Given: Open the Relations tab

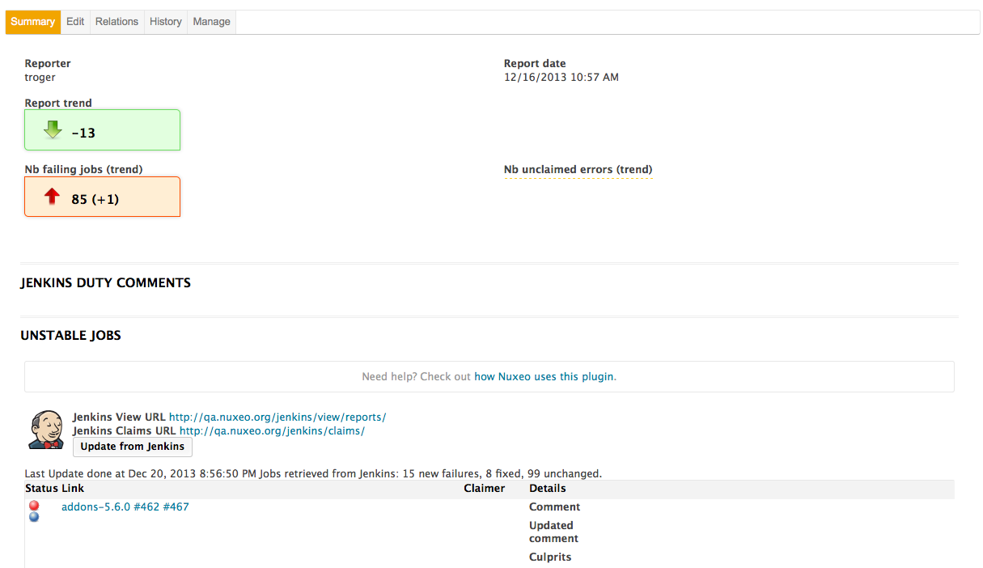Looking at the screenshot, I should pyautogui.click(x=117, y=22).
